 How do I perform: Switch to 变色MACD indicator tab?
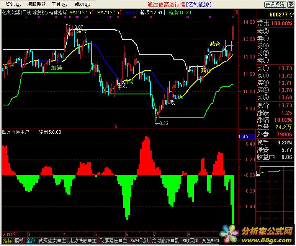tap(210, 241)
